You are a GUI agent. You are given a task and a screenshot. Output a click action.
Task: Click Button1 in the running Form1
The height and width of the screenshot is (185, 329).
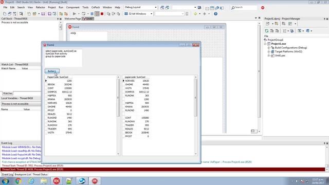[52, 71]
